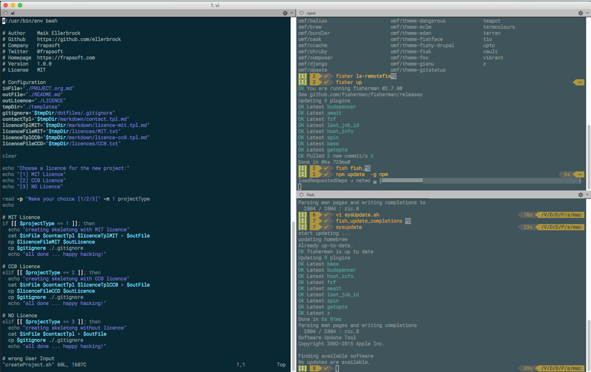591x372 pixels.
Task: Click the 'clear' command line in vi
Action: tap(9, 156)
